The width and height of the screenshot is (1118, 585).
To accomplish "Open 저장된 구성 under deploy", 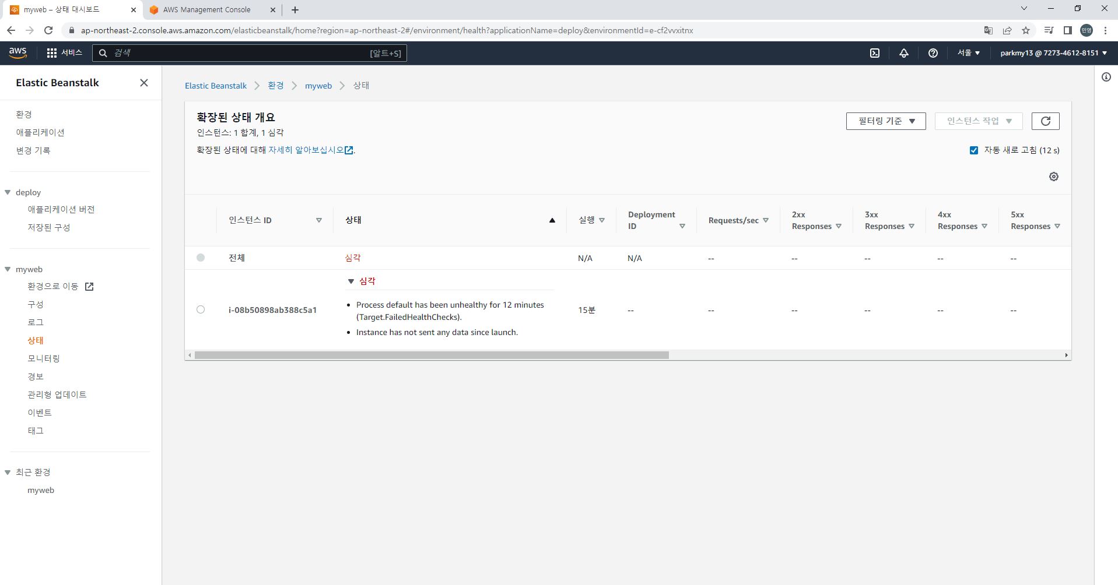I will coord(49,227).
